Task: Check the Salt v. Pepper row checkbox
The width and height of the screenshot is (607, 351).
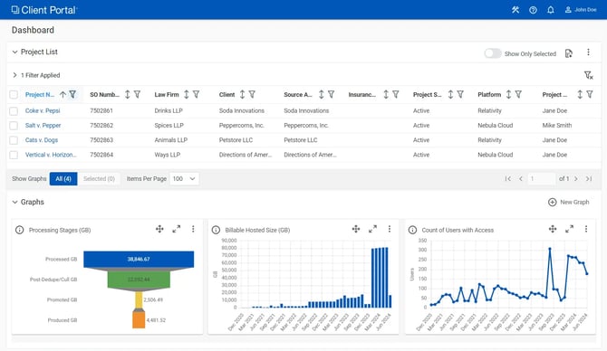Action: pos(14,126)
